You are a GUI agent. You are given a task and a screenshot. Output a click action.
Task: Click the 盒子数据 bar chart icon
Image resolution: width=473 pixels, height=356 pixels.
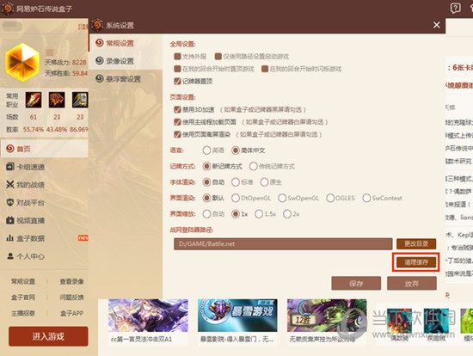(x=10, y=238)
